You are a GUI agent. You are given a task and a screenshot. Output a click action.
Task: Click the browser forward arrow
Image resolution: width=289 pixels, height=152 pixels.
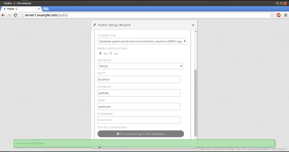(x=9, y=15)
